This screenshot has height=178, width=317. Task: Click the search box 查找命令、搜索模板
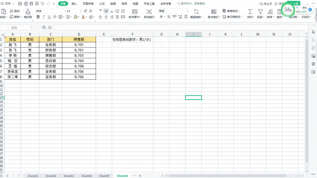[x=191, y=4]
